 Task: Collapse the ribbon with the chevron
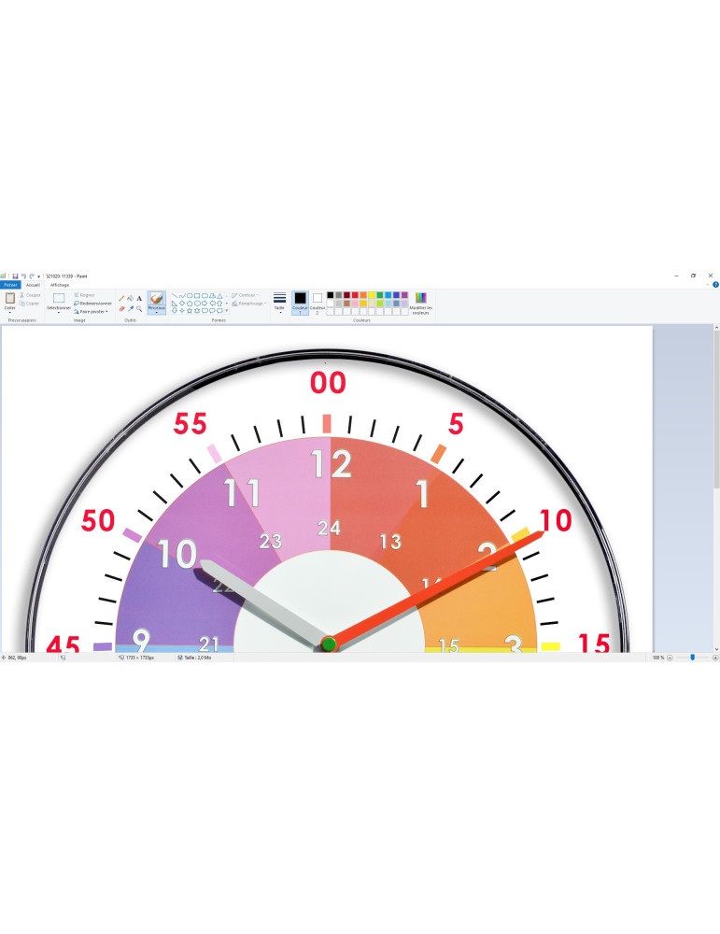708,284
